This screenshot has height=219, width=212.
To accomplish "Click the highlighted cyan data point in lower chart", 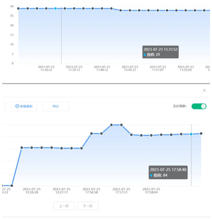I will click(x=191, y=134).
